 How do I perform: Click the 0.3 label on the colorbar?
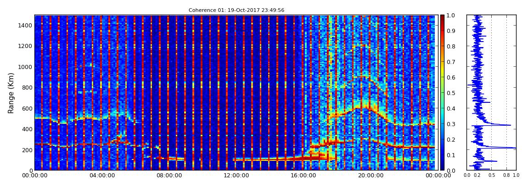pyautogui.click(x=450, y=124)
